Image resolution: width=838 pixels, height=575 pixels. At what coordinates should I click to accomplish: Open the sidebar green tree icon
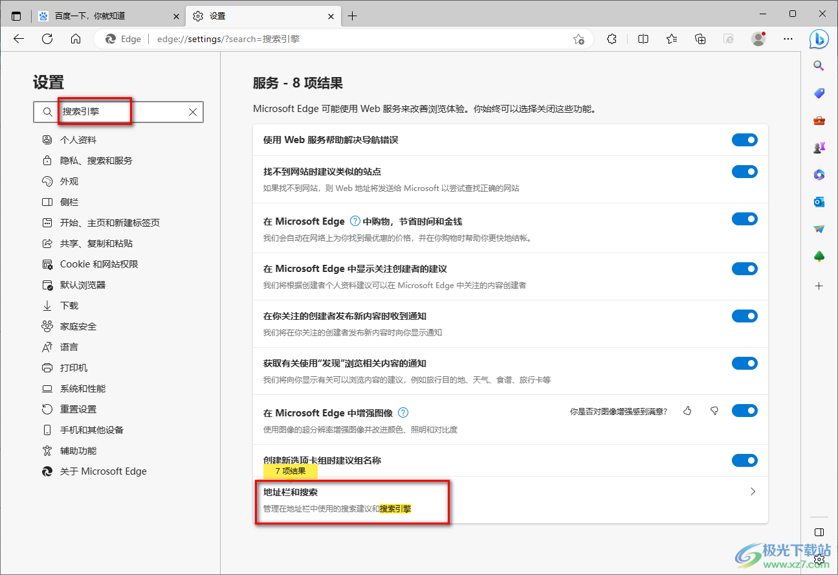(819, 257)
